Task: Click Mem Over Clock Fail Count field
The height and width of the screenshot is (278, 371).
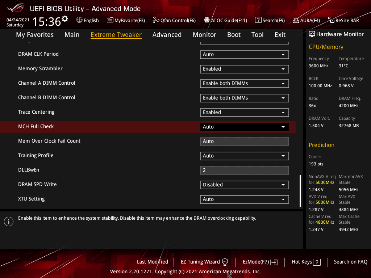Action: click(245, 142)
